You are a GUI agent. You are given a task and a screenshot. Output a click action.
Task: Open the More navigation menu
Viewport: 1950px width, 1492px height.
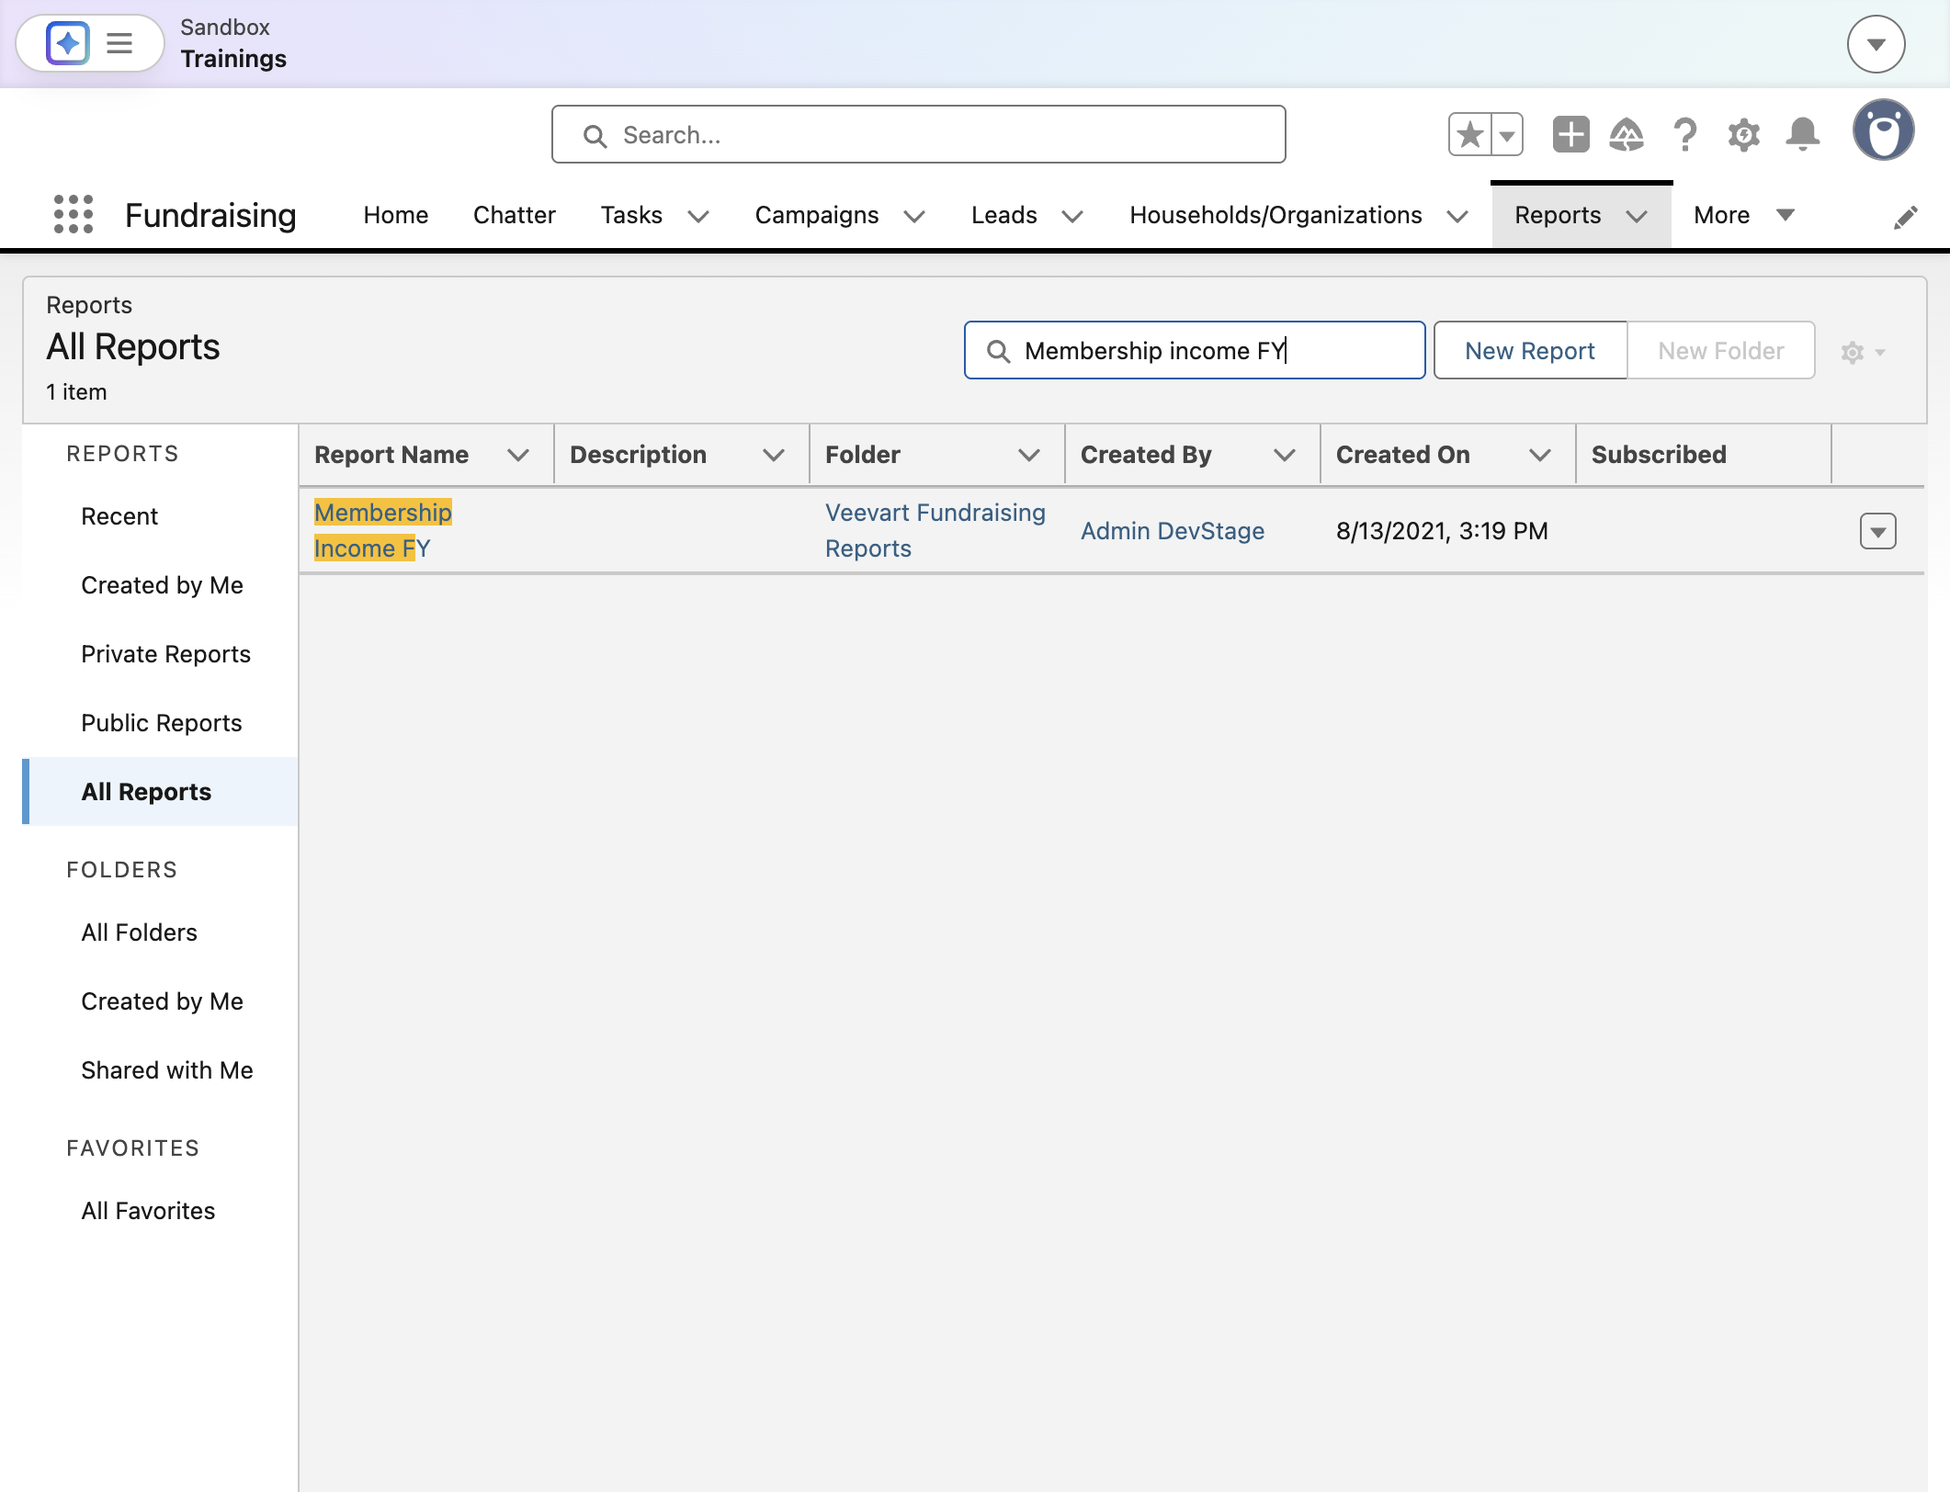click(x=1743, y=215)
